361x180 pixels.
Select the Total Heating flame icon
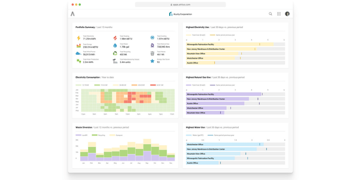(115, 38)
